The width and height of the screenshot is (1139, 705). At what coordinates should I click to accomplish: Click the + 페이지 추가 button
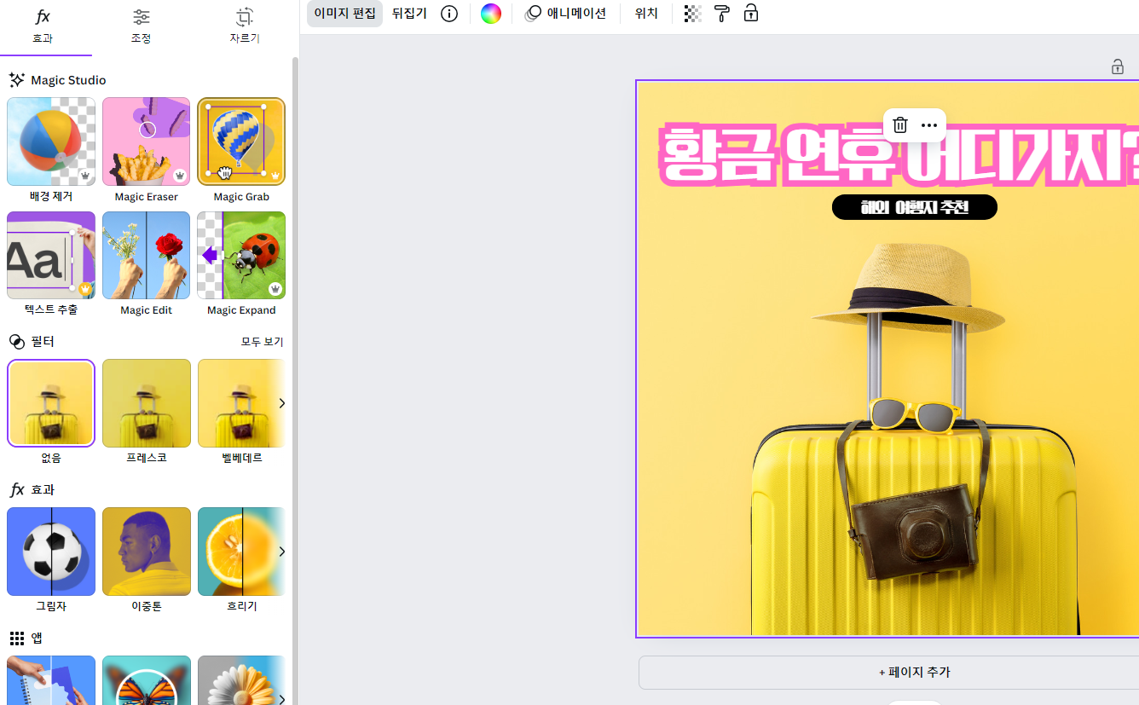tap(915, 673)
